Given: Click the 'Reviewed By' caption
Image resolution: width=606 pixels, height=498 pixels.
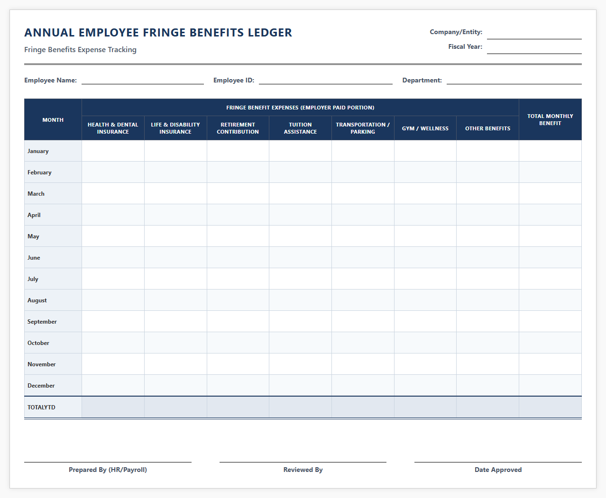Looking at the screenshot, I should pyautogui.click(x=303, y=470).
